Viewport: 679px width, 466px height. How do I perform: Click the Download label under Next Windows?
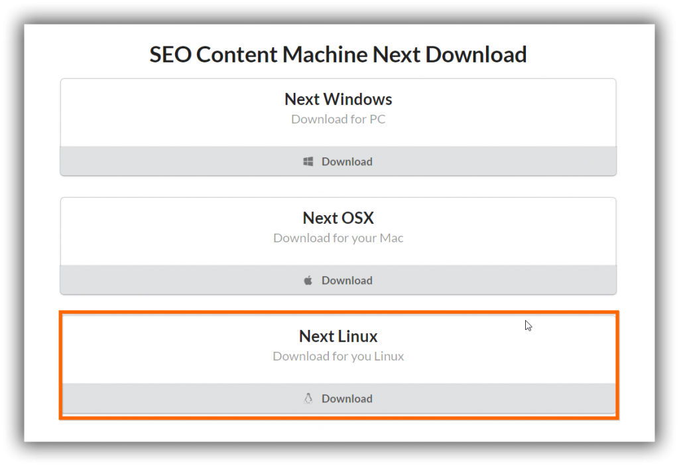pyautogui.click(x=347, y=162)
